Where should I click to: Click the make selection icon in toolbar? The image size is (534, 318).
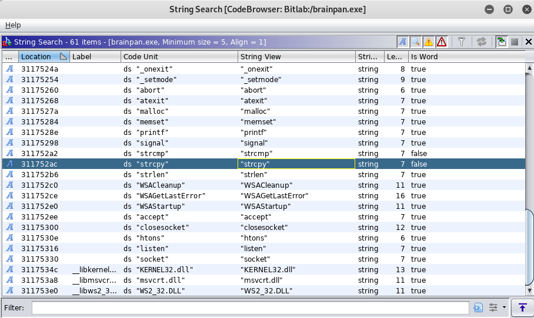(x=502, y=42)
